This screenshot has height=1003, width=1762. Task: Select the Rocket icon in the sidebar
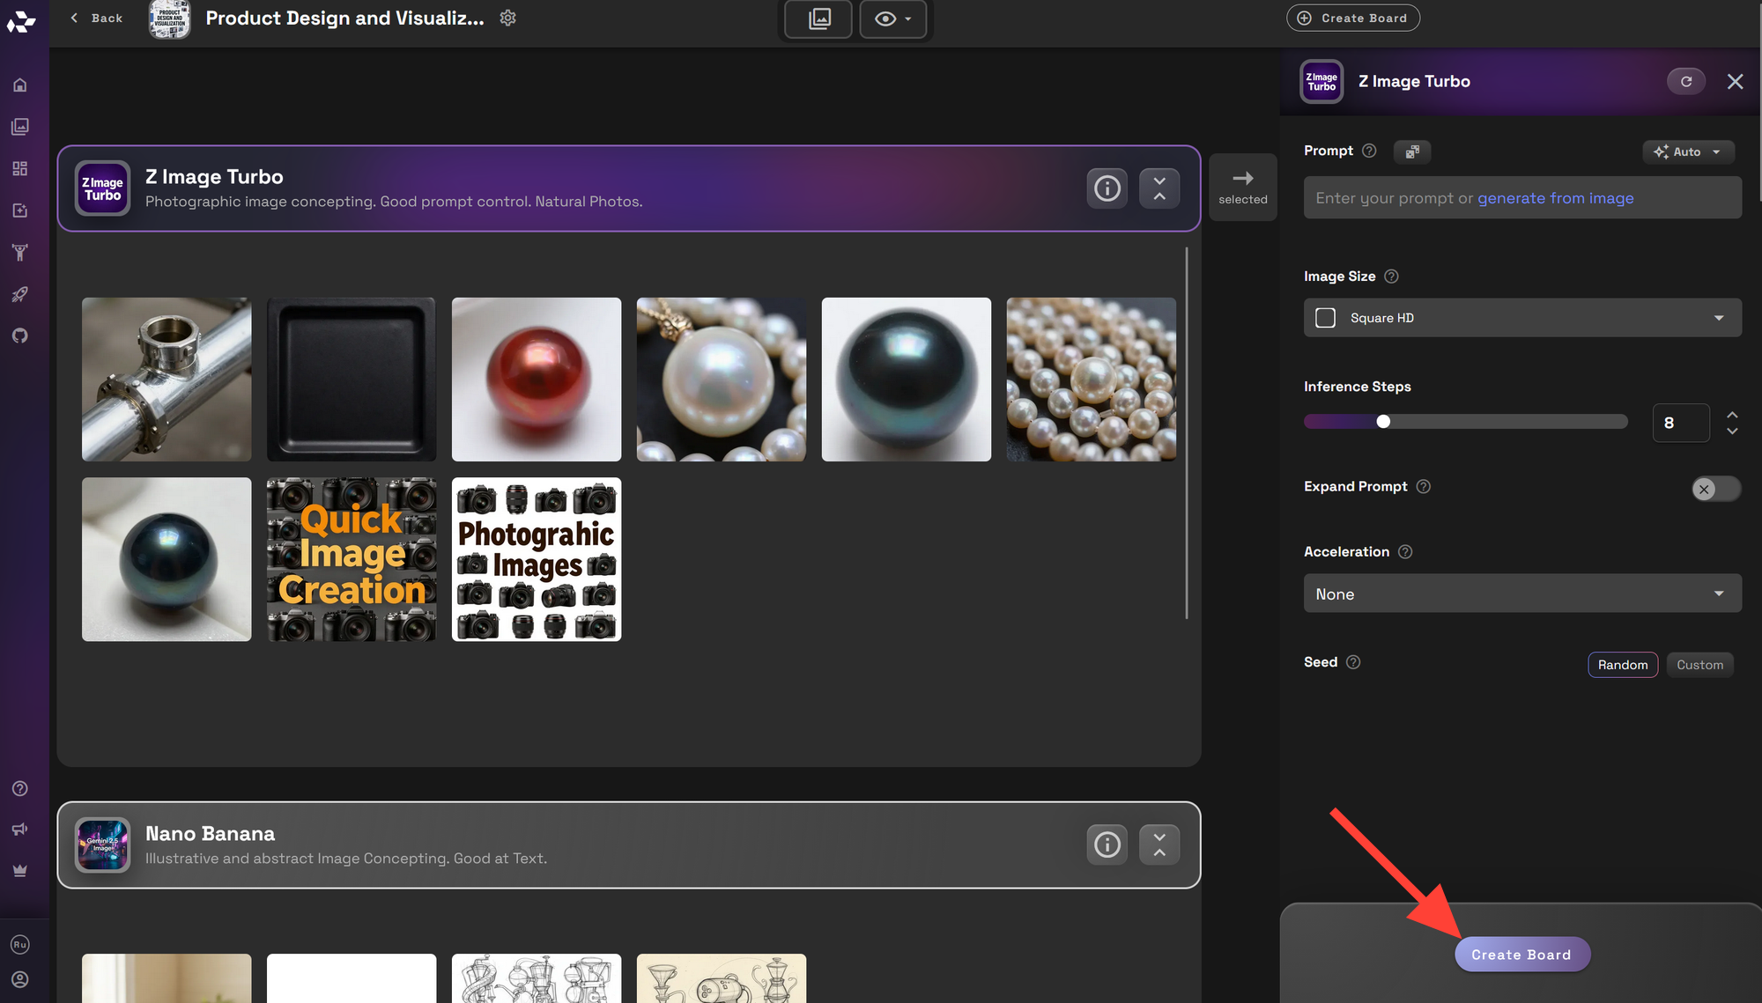(x=19, y=294)
